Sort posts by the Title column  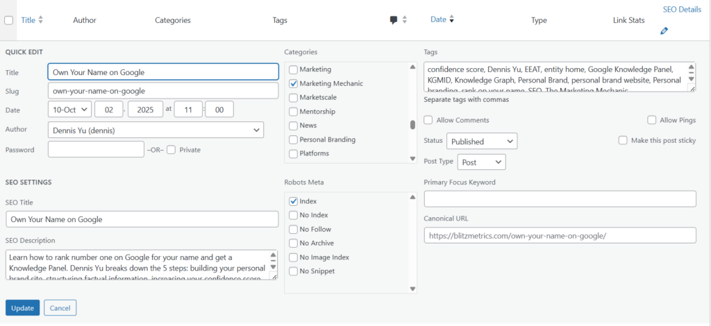coord(28,20)
